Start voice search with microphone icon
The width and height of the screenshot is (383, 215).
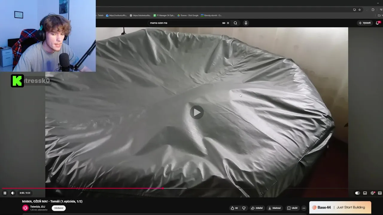(x=246, y=23)
